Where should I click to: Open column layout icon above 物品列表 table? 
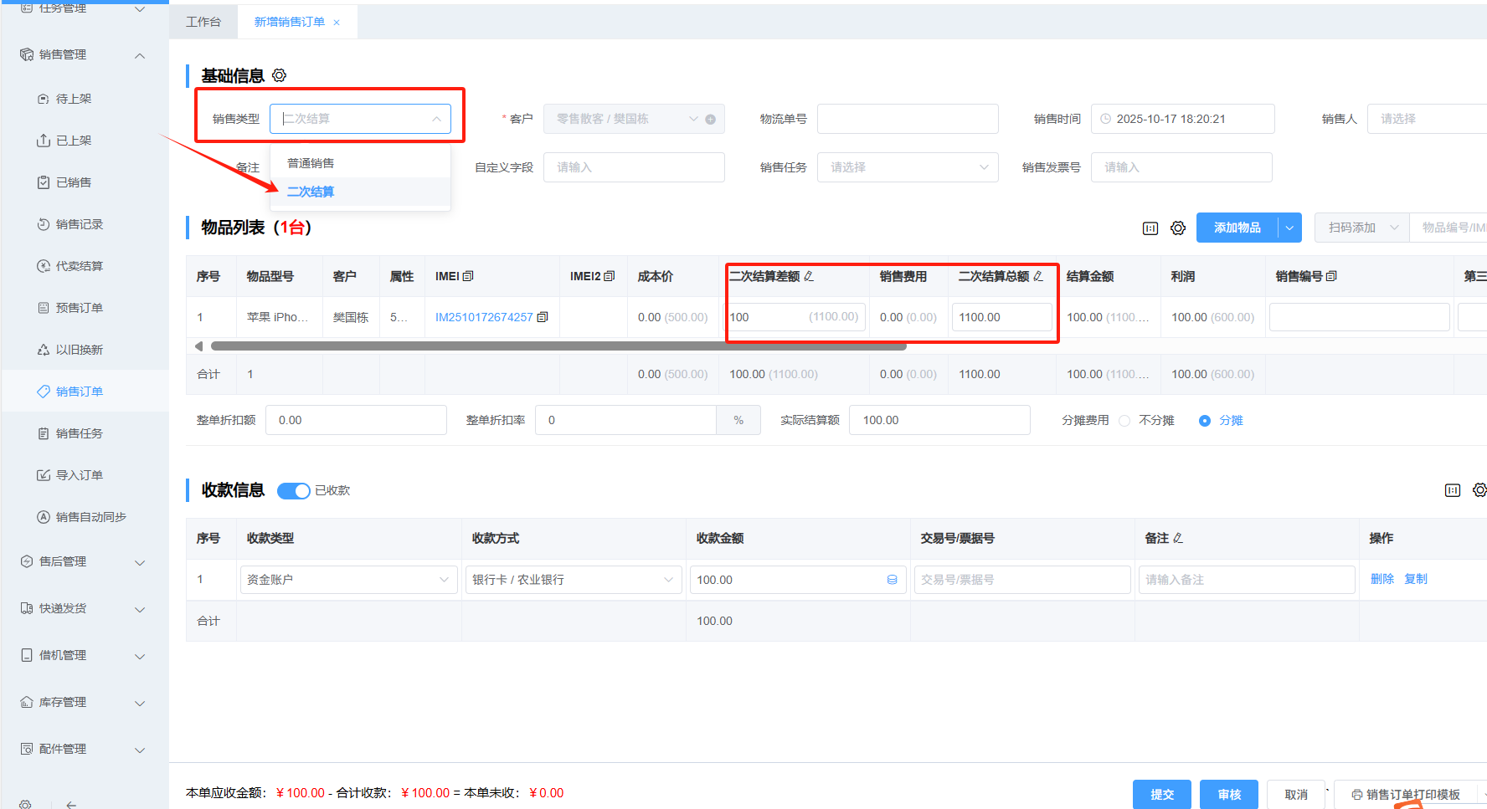click(x=1150, y=228)
